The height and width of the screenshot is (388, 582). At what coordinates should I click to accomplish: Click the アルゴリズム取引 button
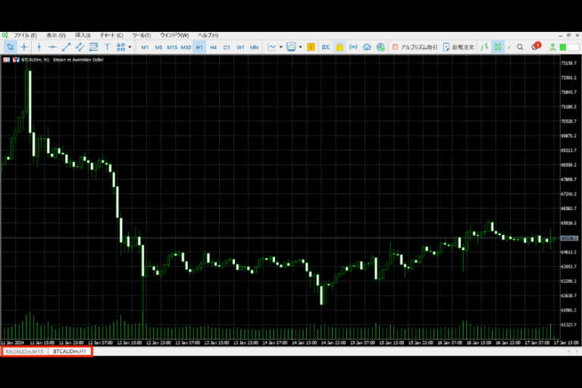(x=415, y=47)
